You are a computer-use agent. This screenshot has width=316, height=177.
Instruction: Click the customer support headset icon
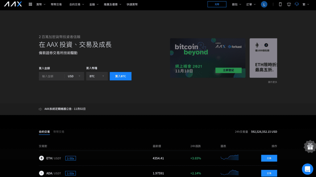[x=297, y=4]
